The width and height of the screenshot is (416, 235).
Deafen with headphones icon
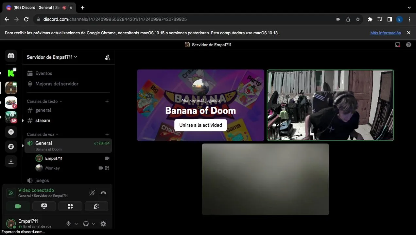86,224
